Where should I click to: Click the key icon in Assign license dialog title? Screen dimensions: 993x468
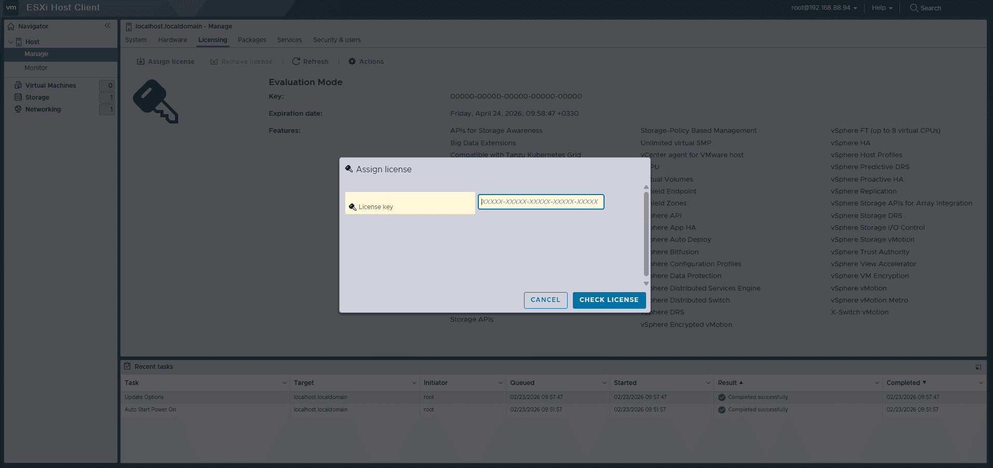tap(349, 169)
